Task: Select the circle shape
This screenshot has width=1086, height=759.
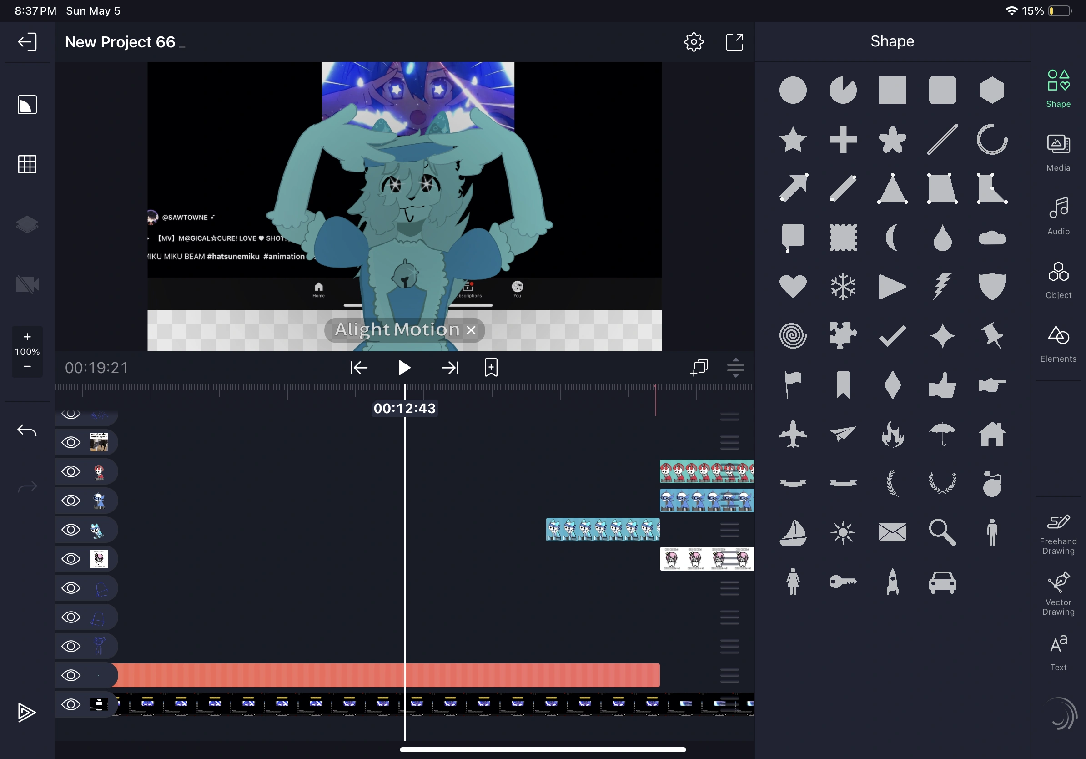Action: tap(793, 90)
